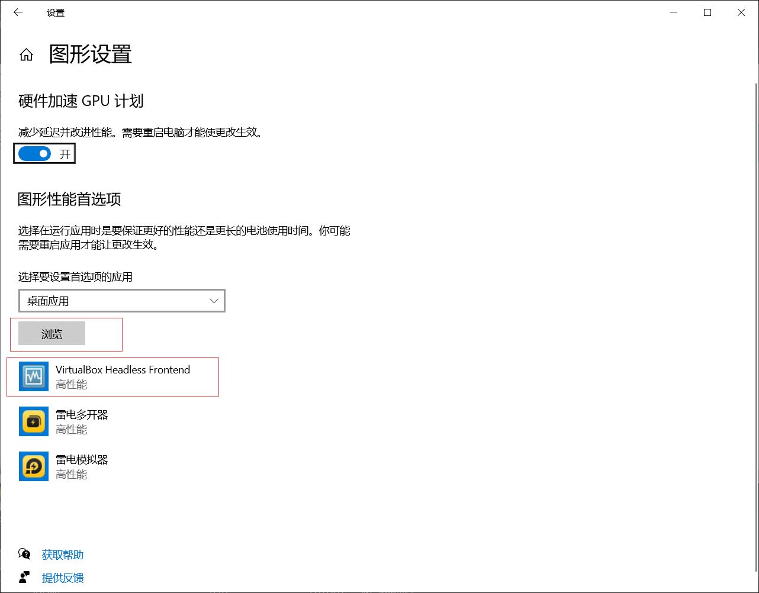This screenshot has width=759, height=593.
Task: Open the 获取帮助 link
Action: (x=62, y=555)
